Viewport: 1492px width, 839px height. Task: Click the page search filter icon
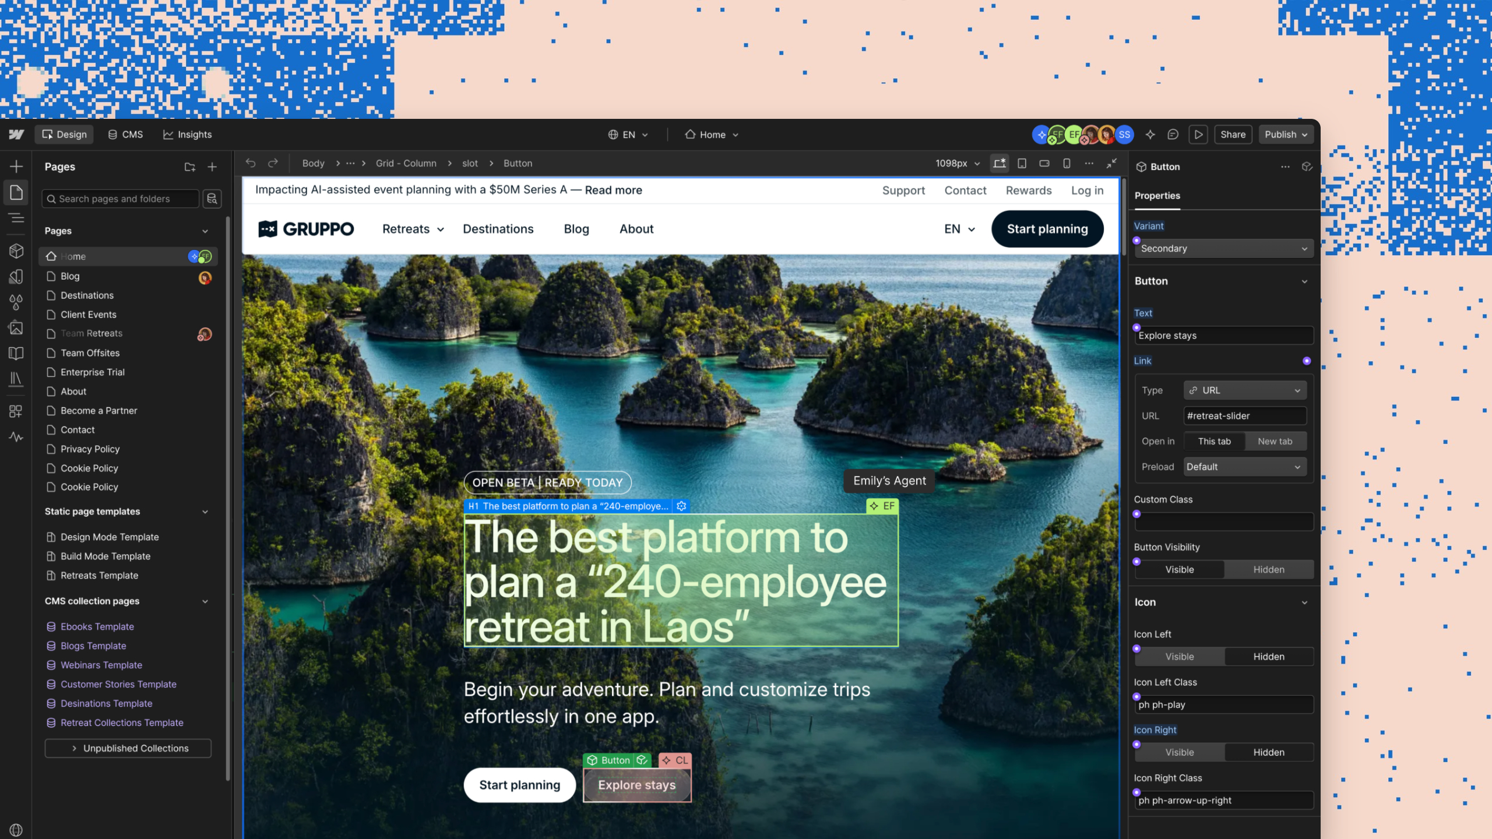coord(212,199)
